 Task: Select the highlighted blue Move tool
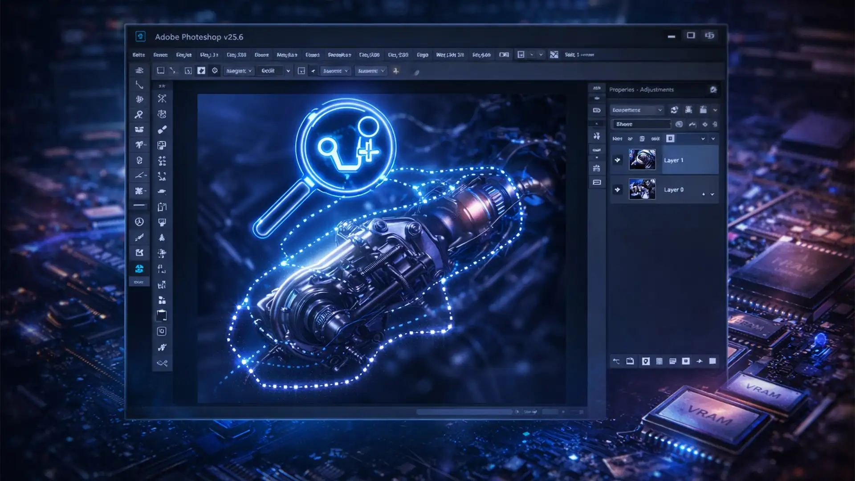pos(139,268)
